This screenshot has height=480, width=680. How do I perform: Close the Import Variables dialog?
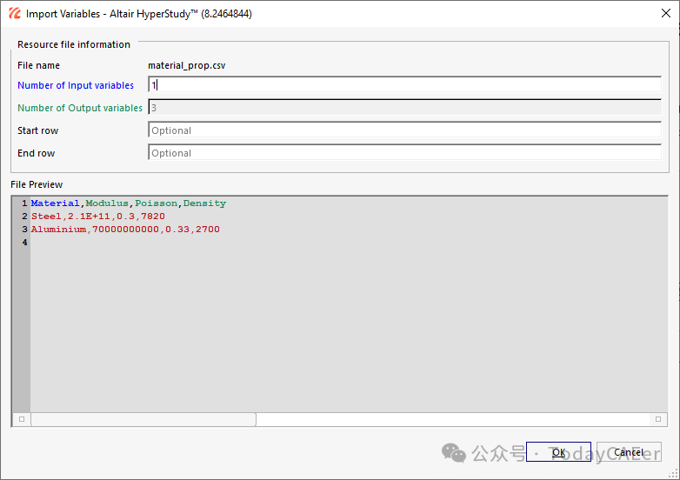[x=666, y=13]
